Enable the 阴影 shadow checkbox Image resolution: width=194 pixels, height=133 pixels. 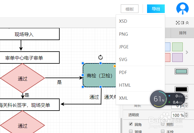coord(163,124)
